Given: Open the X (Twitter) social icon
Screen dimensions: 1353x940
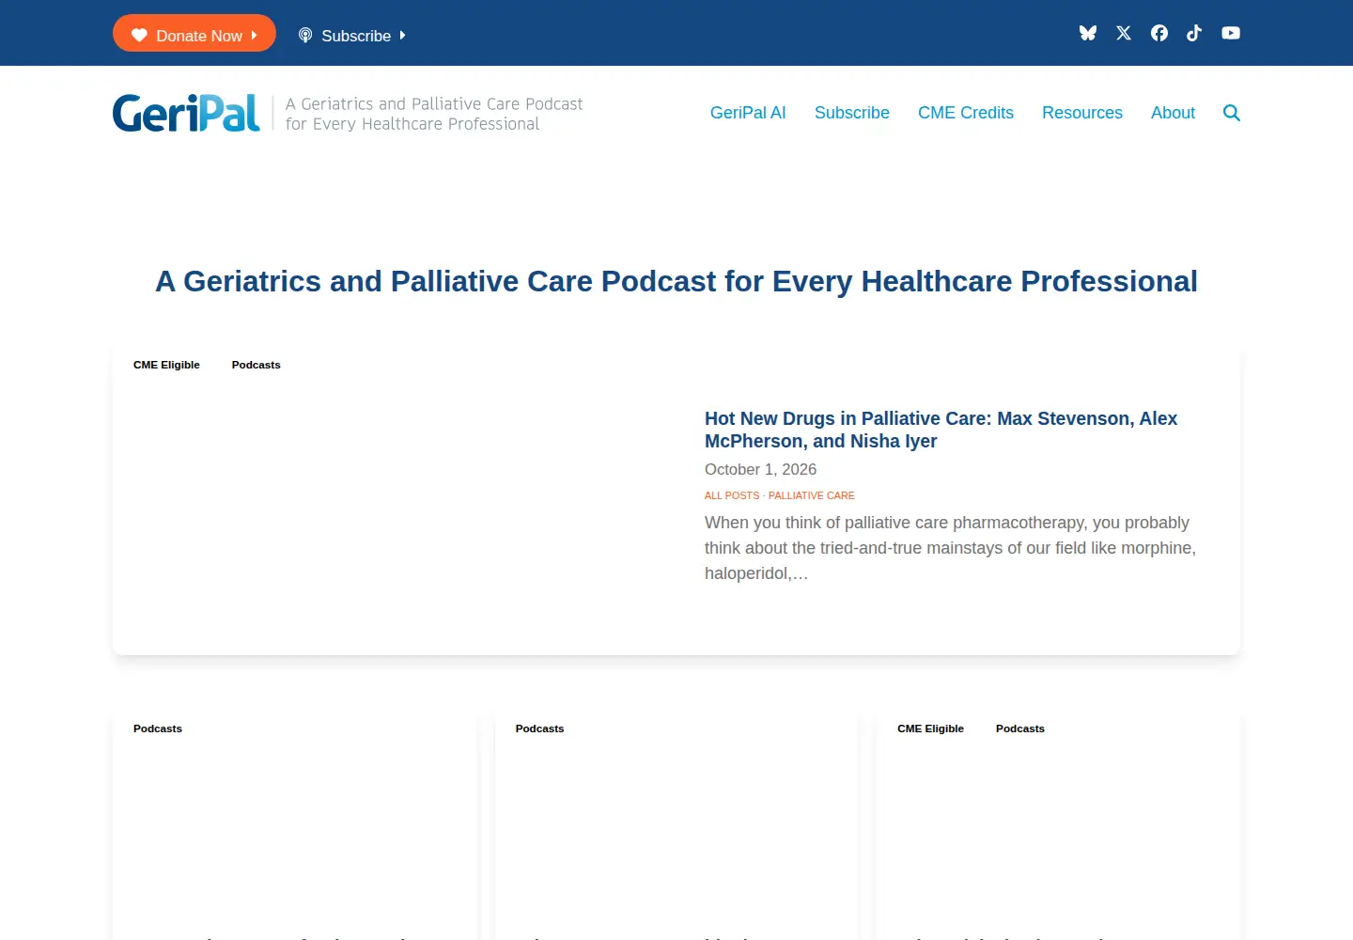Looking at the screenshot, I should [x=1124, y=33].
